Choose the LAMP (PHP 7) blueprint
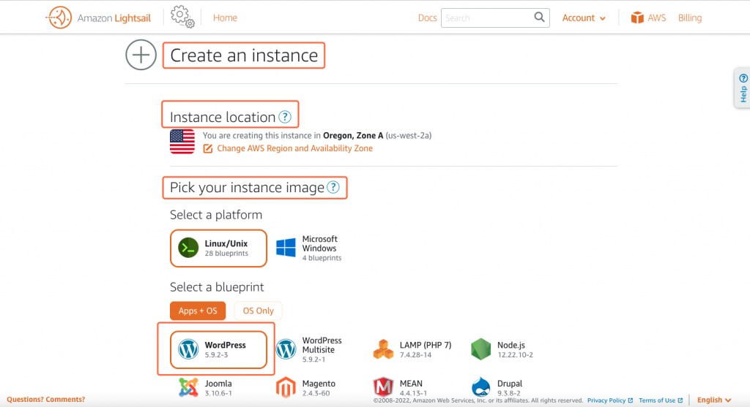 point(412,349)
